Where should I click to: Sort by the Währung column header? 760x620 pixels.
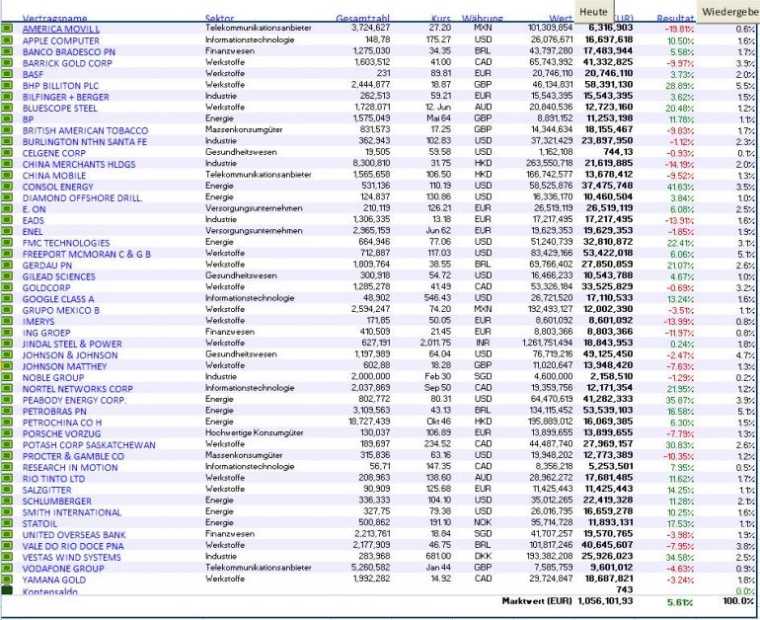coord(483,19)
